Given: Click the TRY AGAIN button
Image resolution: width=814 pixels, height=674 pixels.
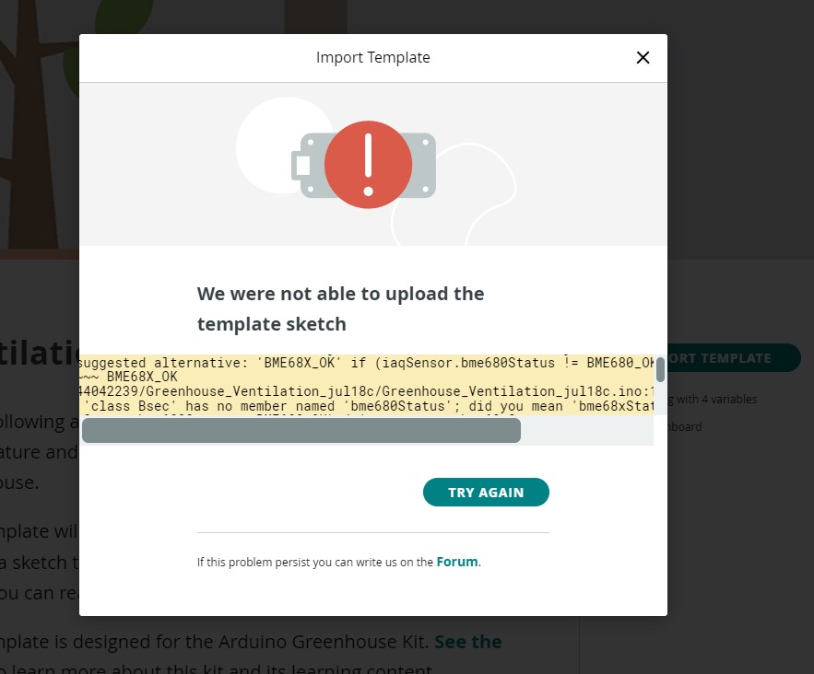Looking at the screenshot, I should click(x=486, y=492).
